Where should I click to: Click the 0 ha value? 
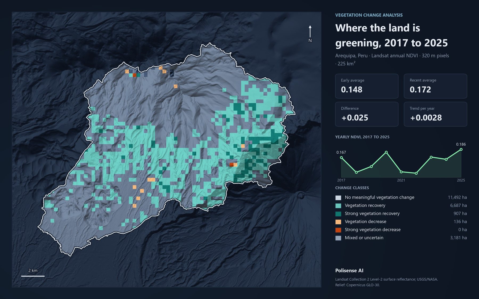[x=463, y=230]
